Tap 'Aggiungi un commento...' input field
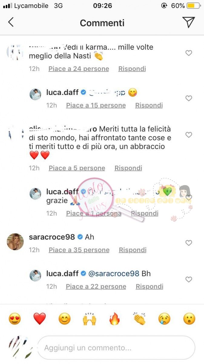This screenshot has width=204, height=364. 116,348
